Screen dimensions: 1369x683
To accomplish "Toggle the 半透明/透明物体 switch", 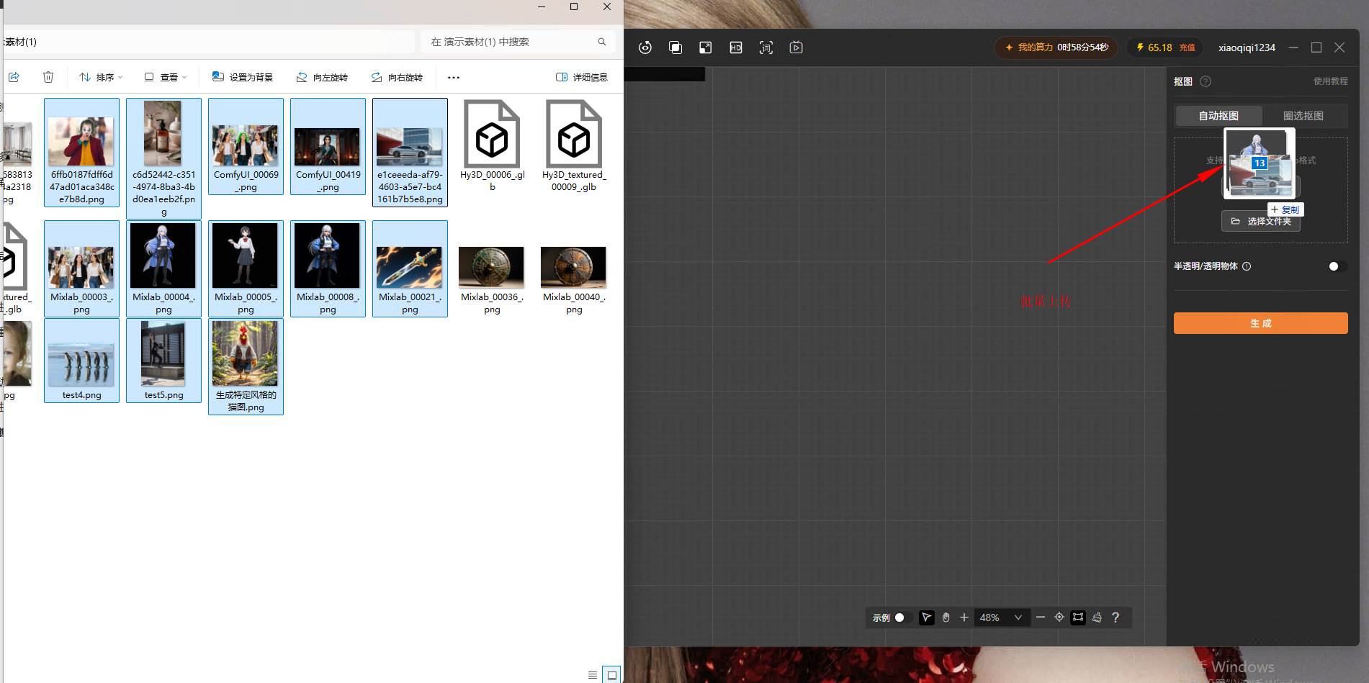I will 1337,266.
